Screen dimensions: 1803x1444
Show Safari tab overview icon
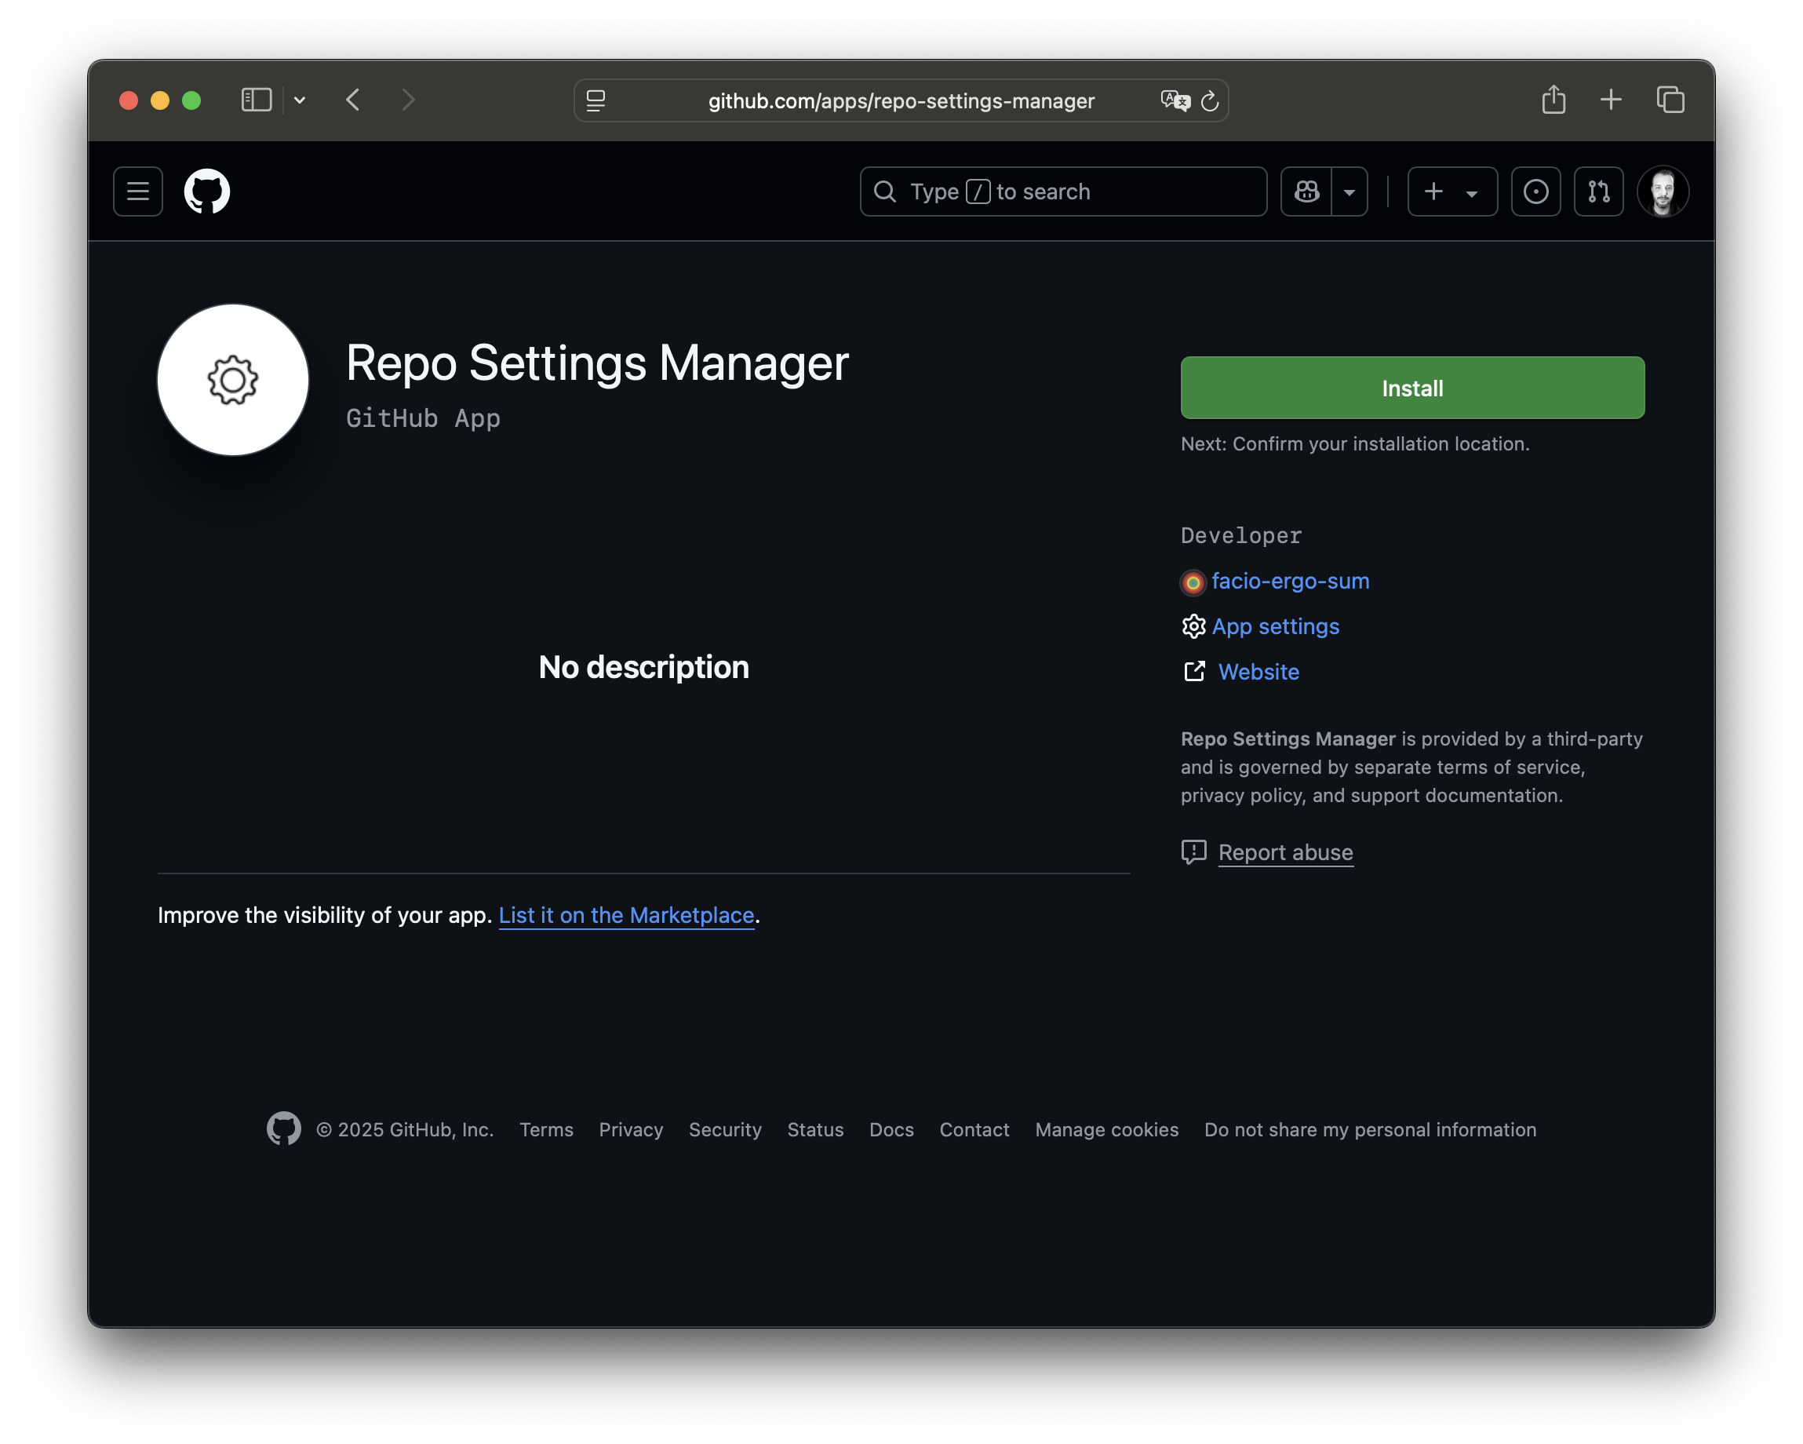click(x=1670, y=100)
